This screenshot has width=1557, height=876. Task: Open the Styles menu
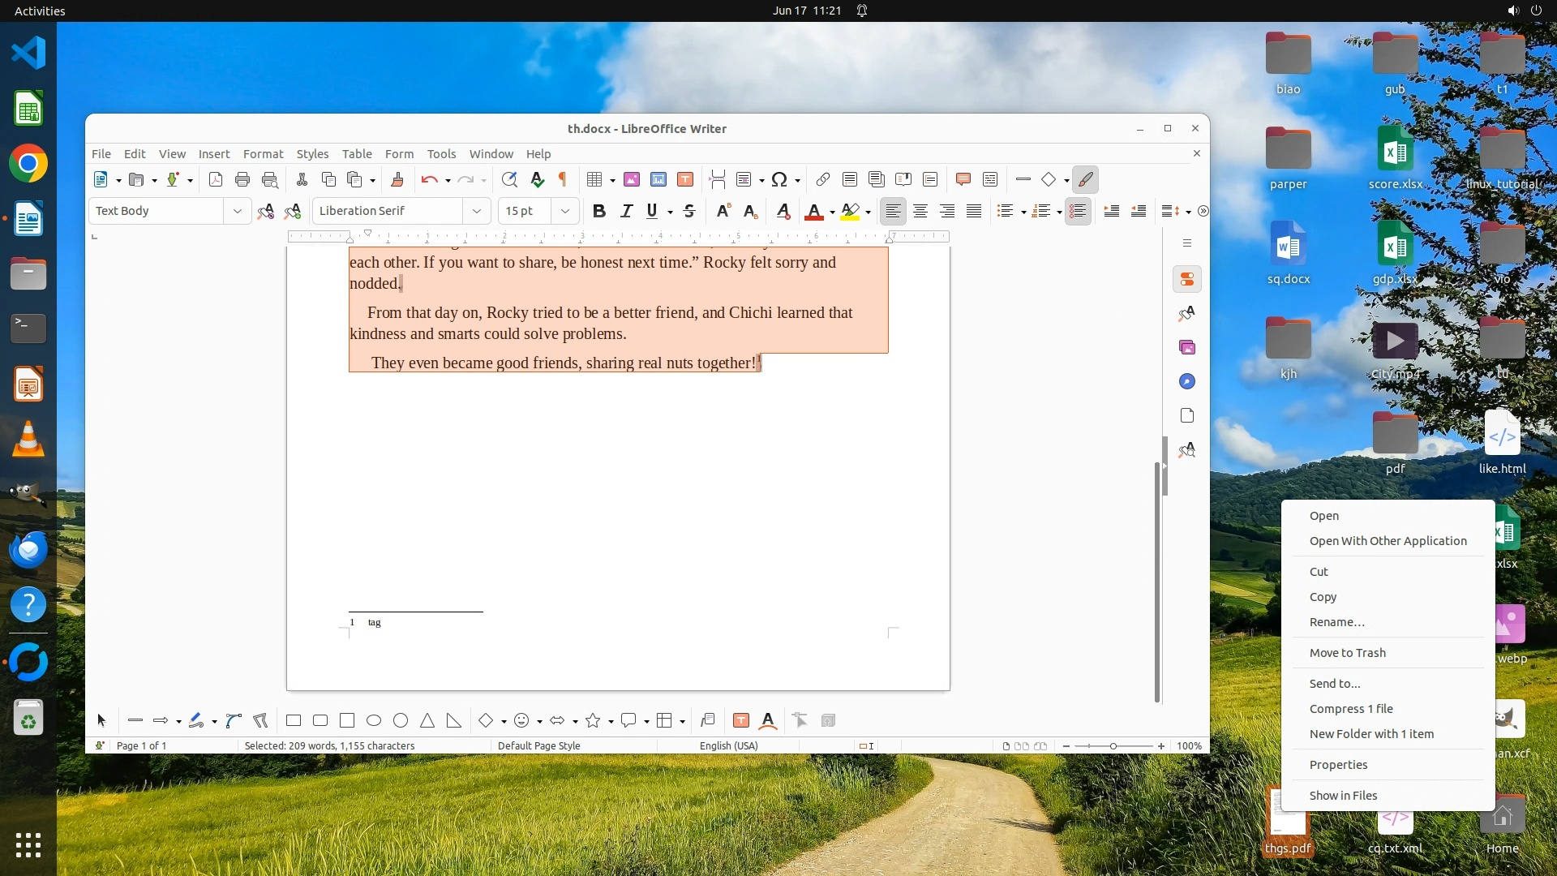[312, 154]
